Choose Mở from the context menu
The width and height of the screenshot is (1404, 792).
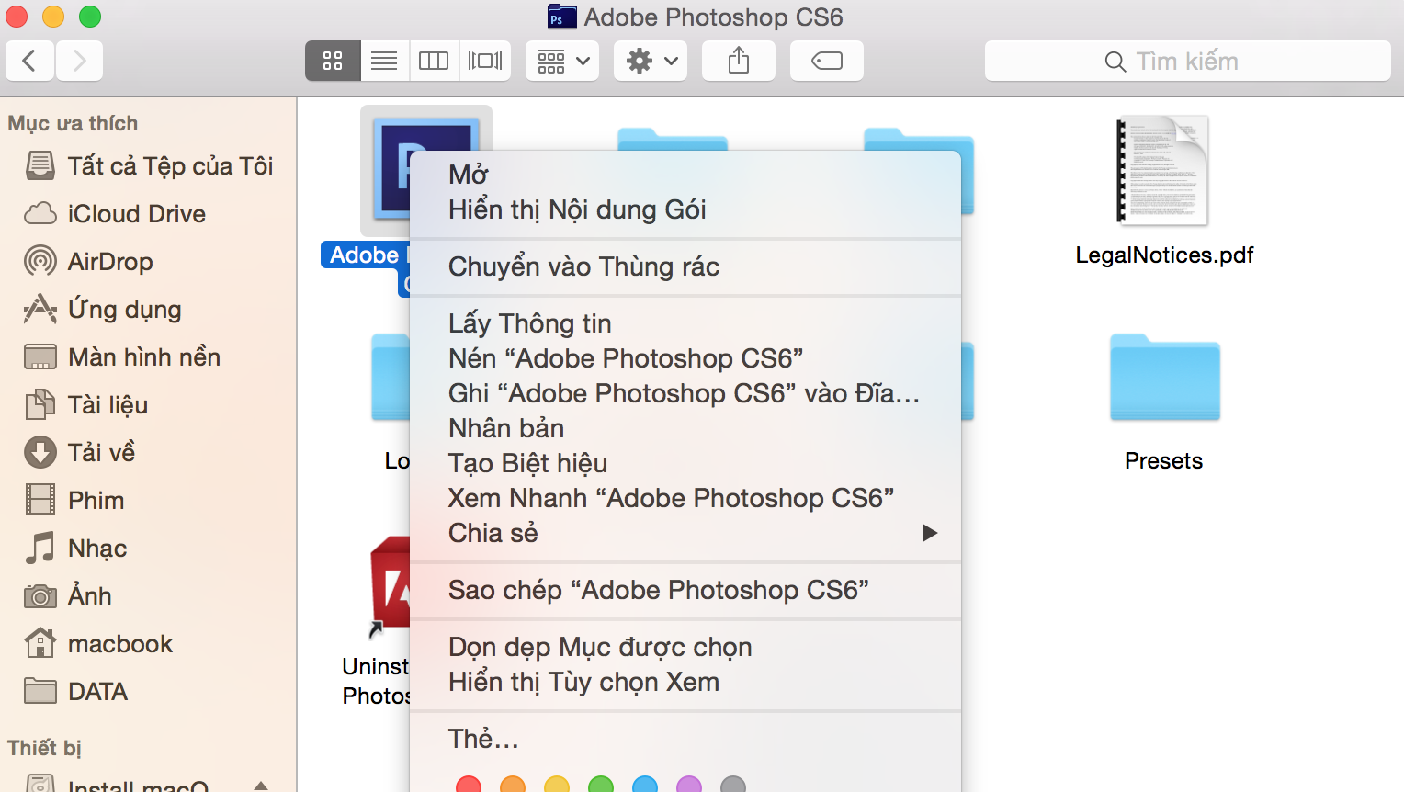(469, 175)
